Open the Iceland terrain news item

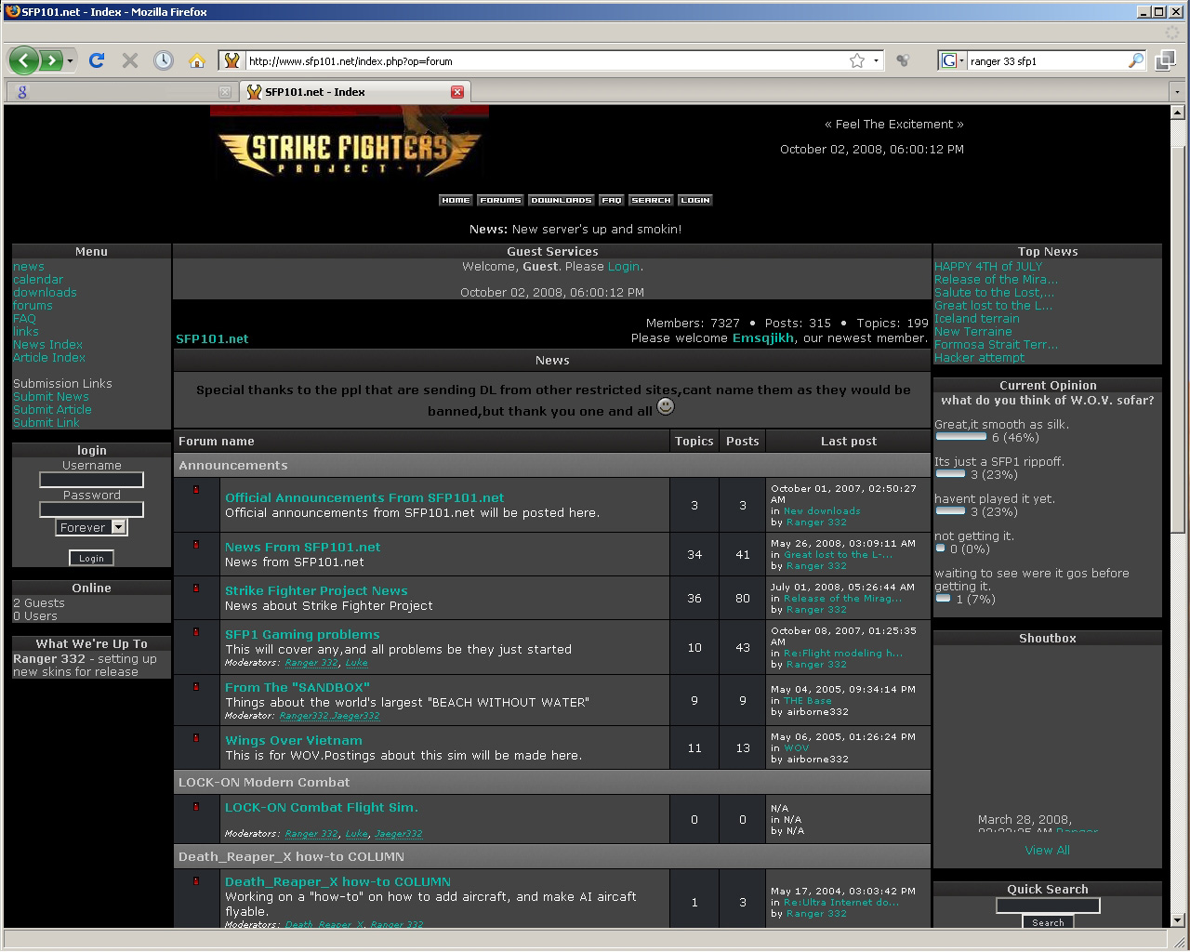tap(976, 318)
